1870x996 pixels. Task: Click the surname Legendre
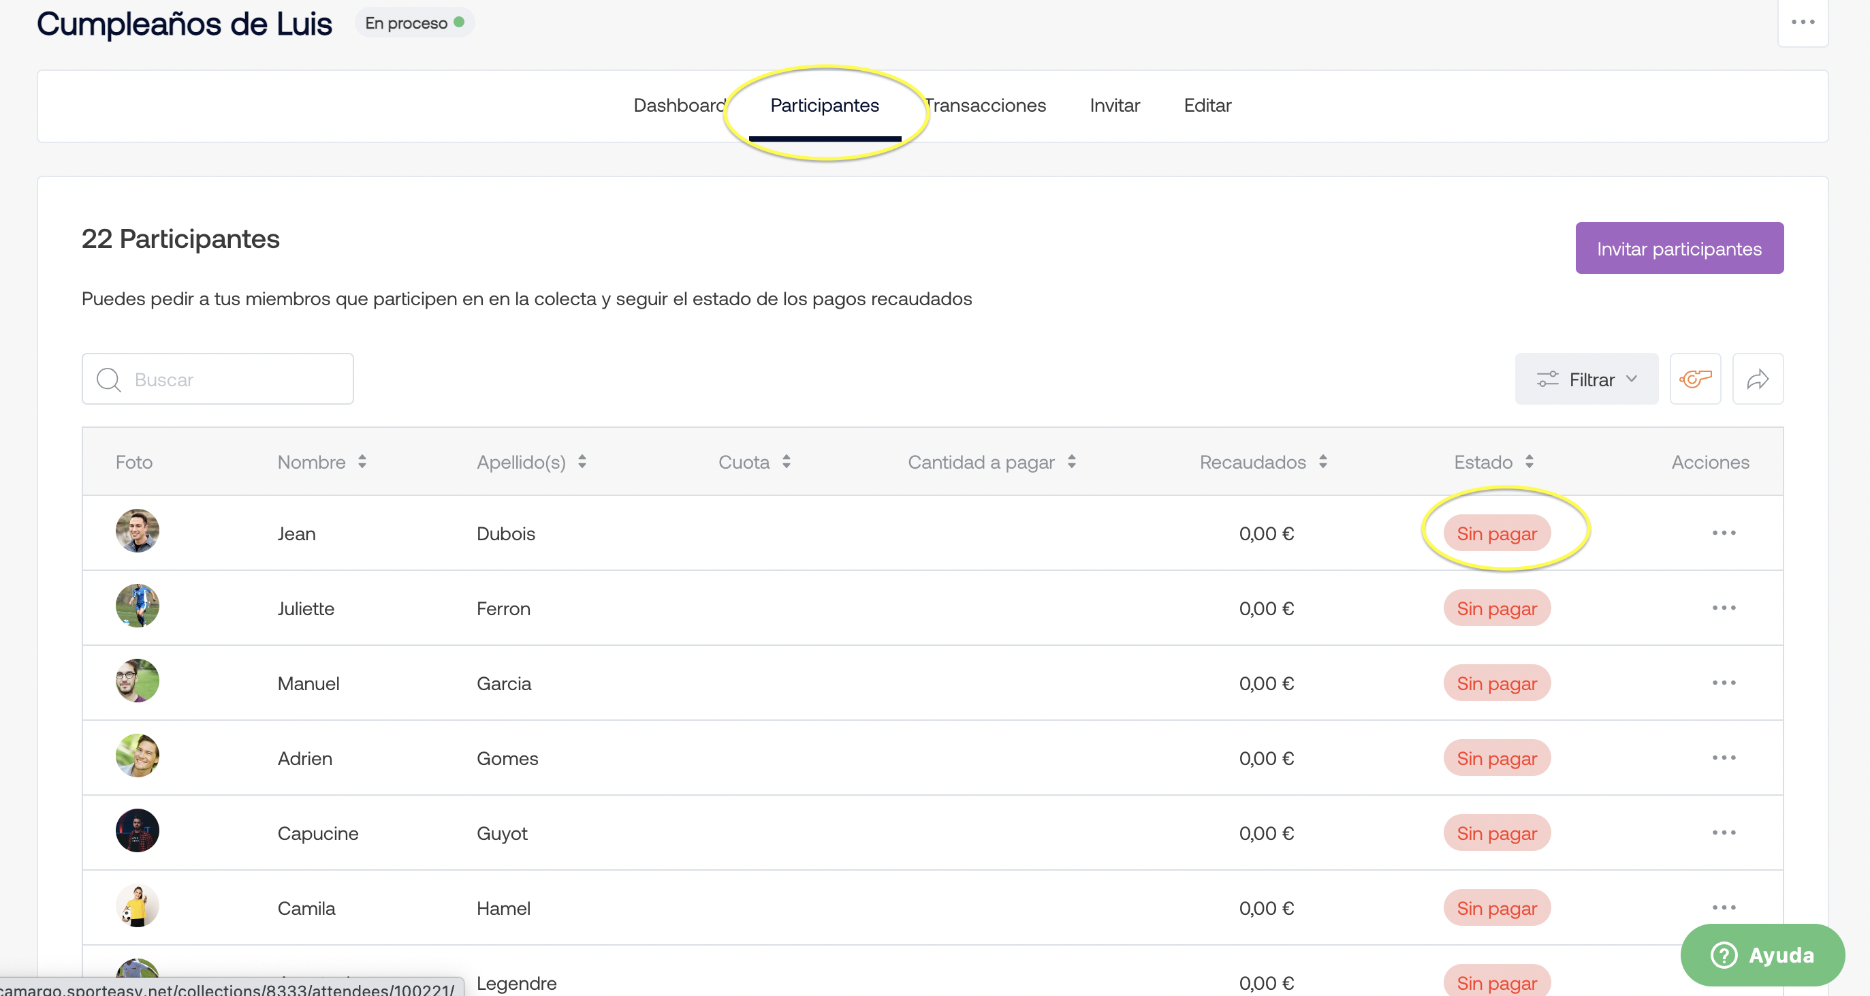pos(517,983)
